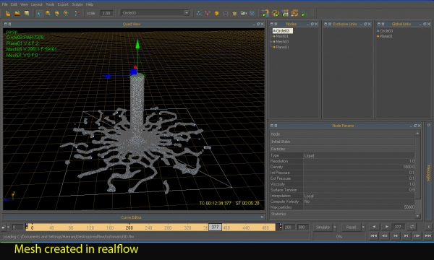Click the circular orange batch script icon

point(275,13)
